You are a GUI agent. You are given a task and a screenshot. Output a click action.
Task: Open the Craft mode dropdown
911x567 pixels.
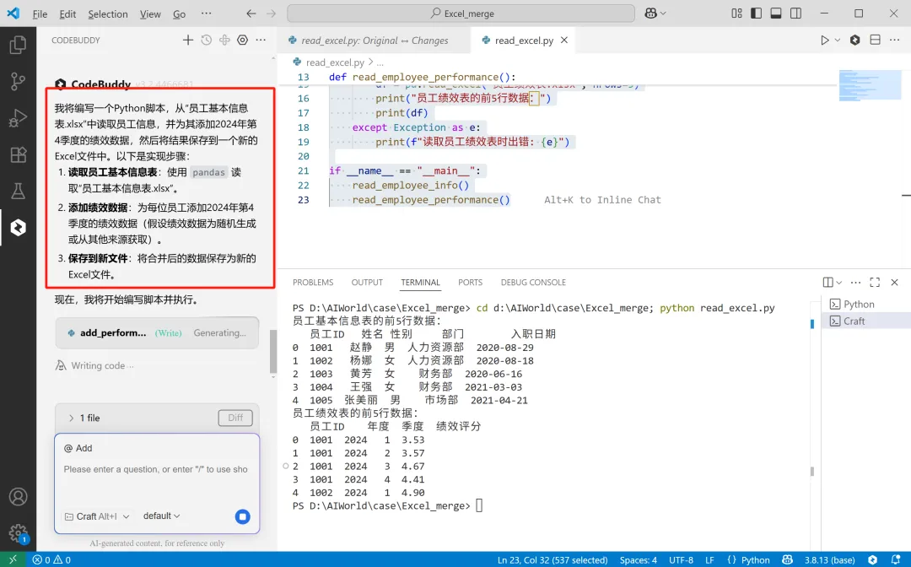(97, 516)
